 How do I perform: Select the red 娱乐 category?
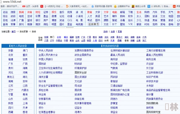click(54, 12)
